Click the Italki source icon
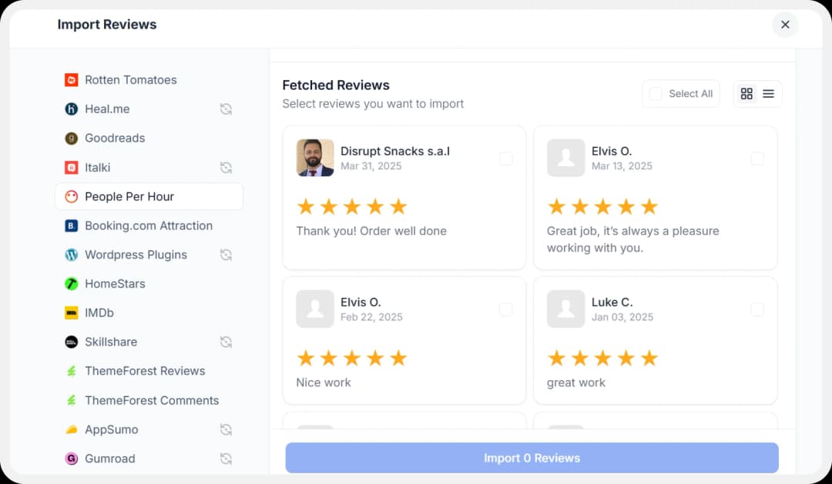 pyautogui.click(x=71, y=167)
